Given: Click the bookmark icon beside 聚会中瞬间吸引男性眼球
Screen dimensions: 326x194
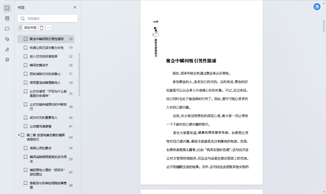Looking at the screenshot, I should tap(25, 39).
